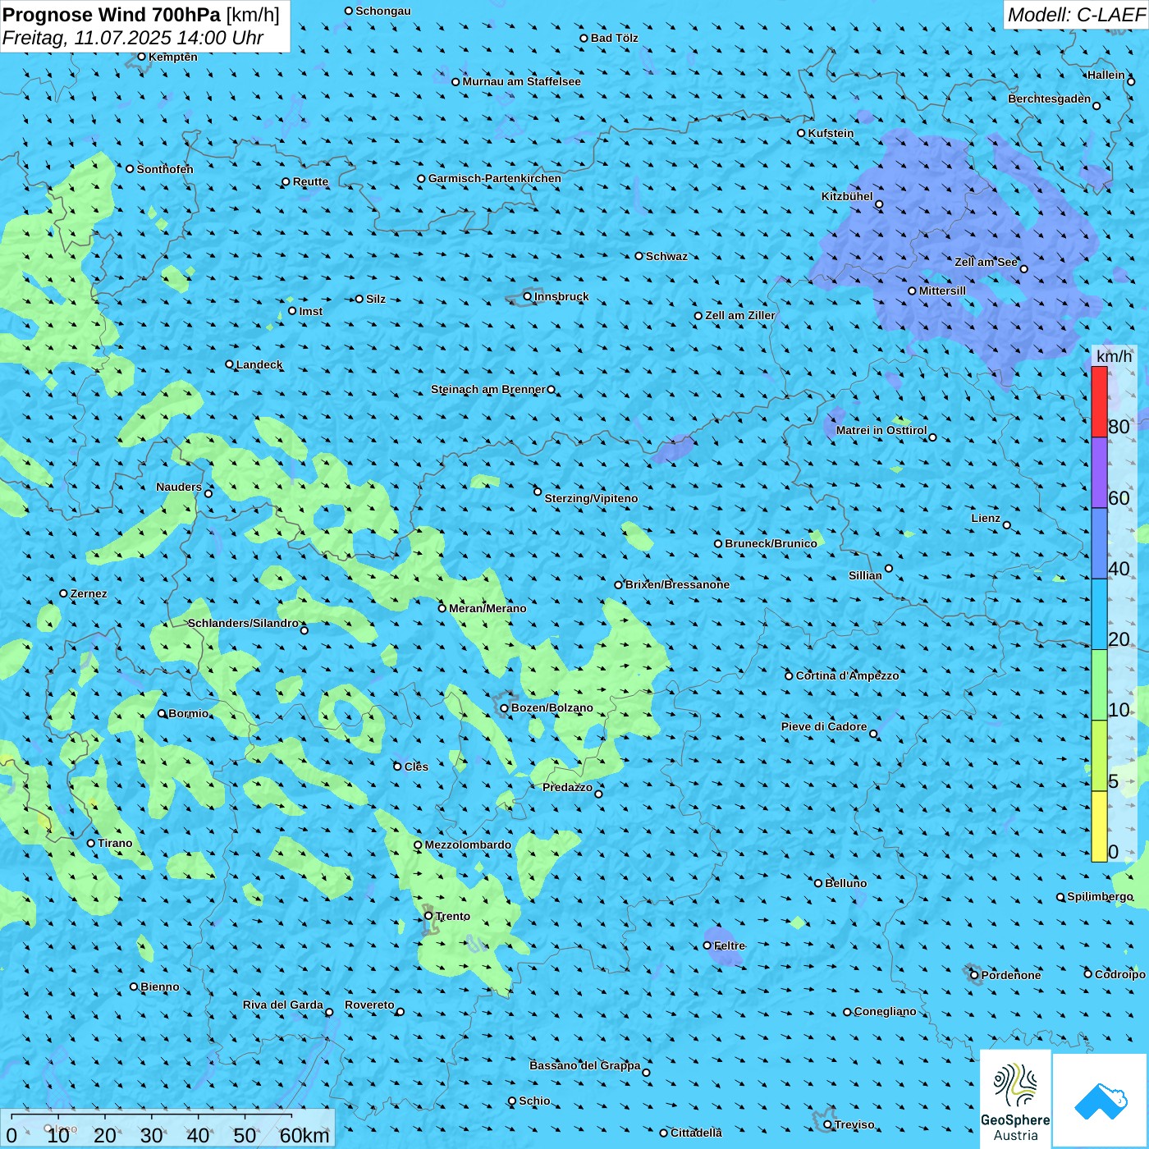The width and height of the screenshot is (1149, 1149).
Task: Click the Hallein city label
Action: coord(1106,75)
